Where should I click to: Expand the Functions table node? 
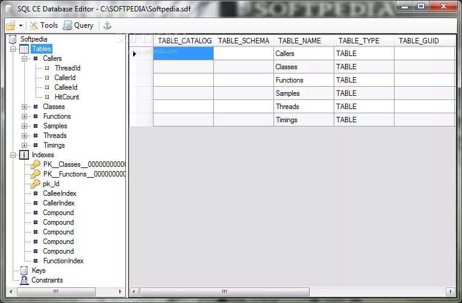(x=25, y=116)
